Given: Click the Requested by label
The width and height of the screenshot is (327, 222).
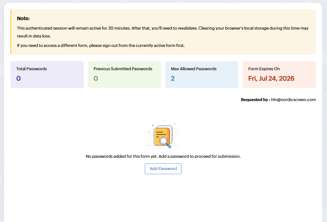Looking at the screenshot, I should [x=256, y=100].
